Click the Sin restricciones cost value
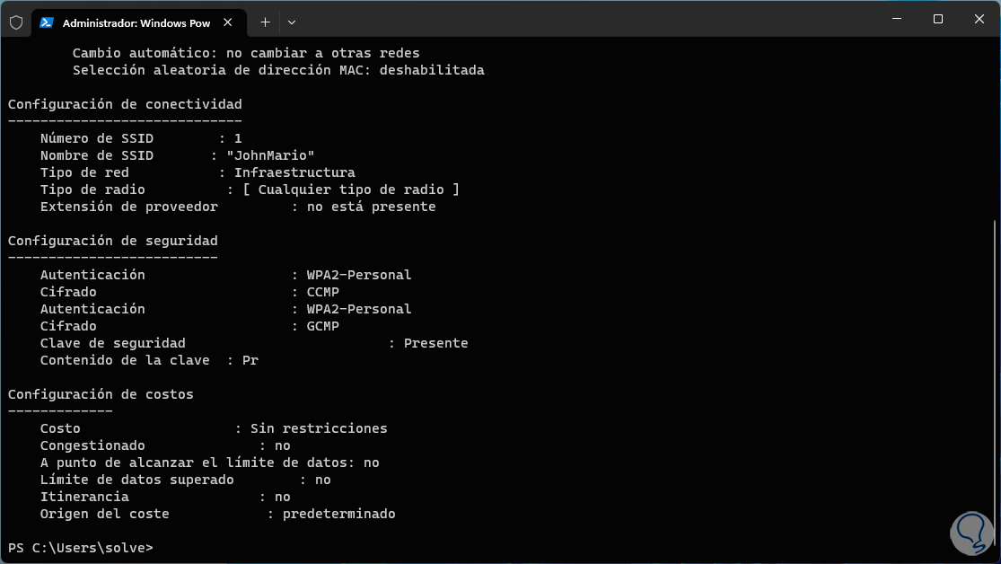 pos(319,428)
